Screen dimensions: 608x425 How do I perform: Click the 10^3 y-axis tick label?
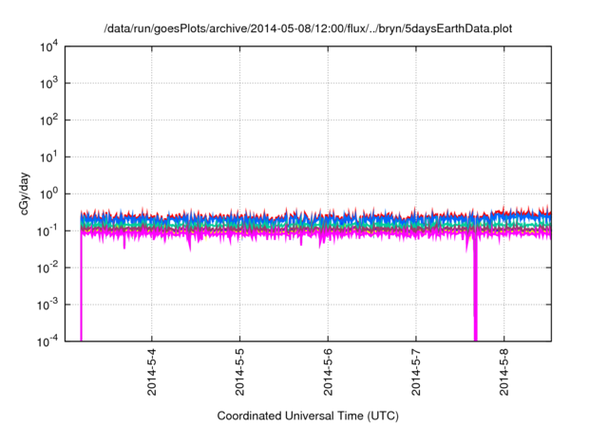(x=48, y=83)
